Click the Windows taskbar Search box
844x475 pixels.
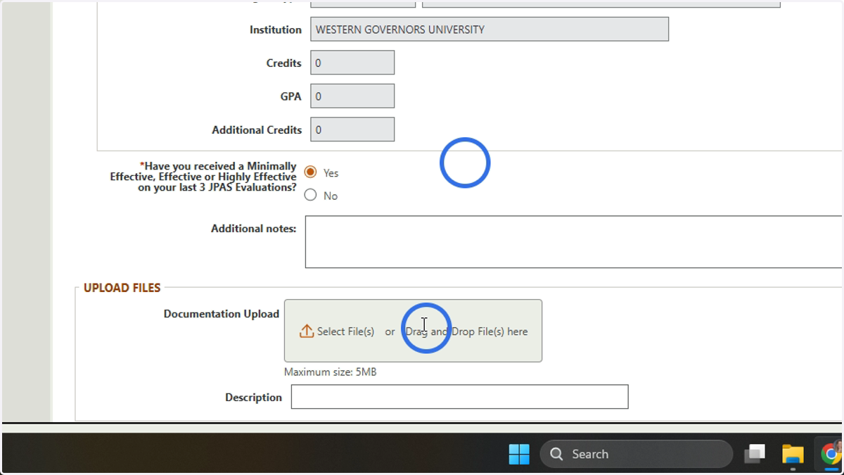(637, 454)
